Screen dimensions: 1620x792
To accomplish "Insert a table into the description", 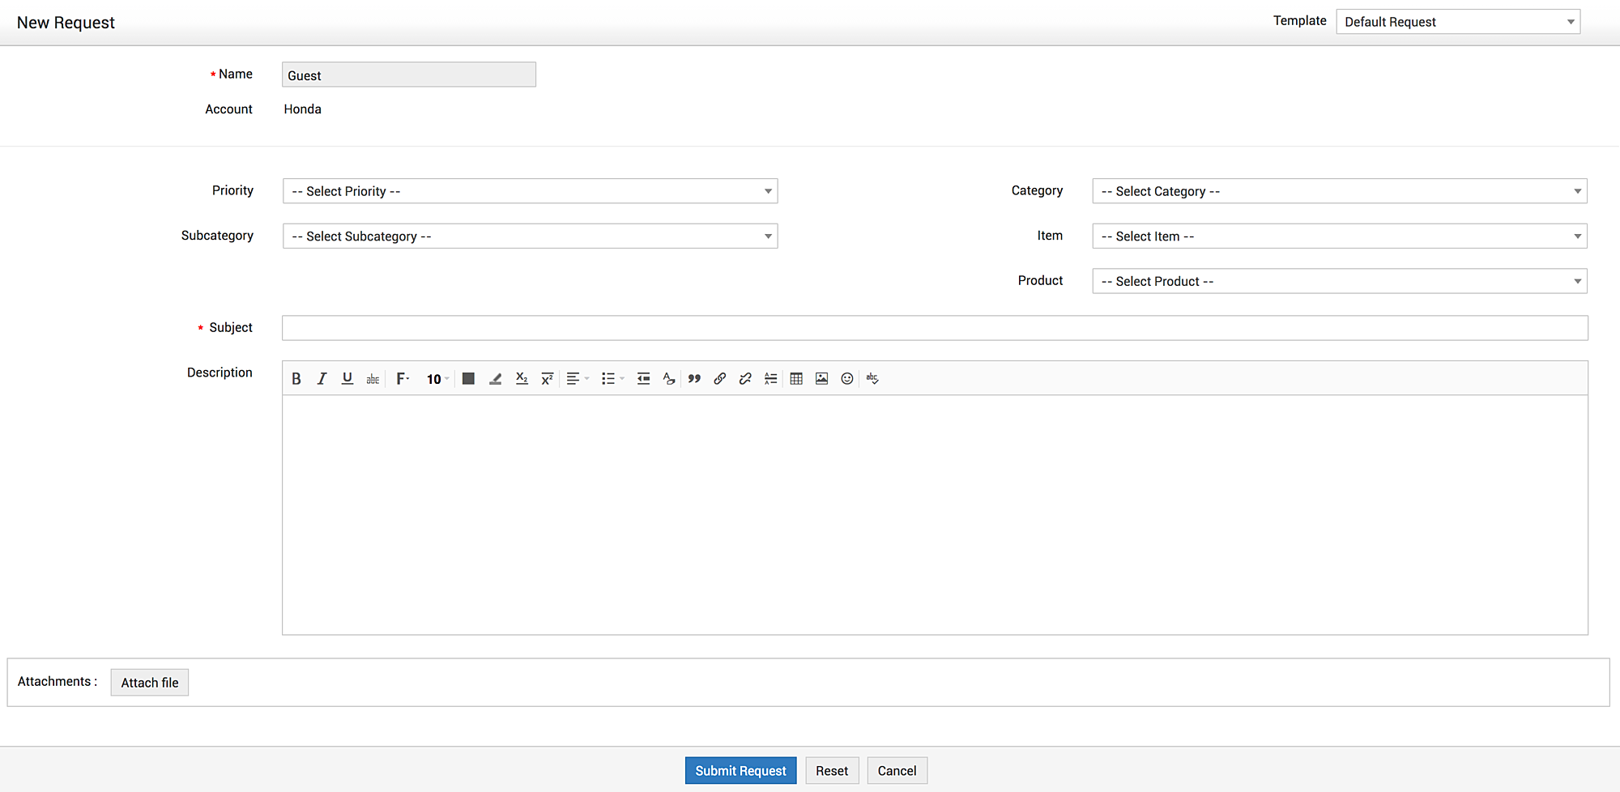I will click(x=796, y=379).
